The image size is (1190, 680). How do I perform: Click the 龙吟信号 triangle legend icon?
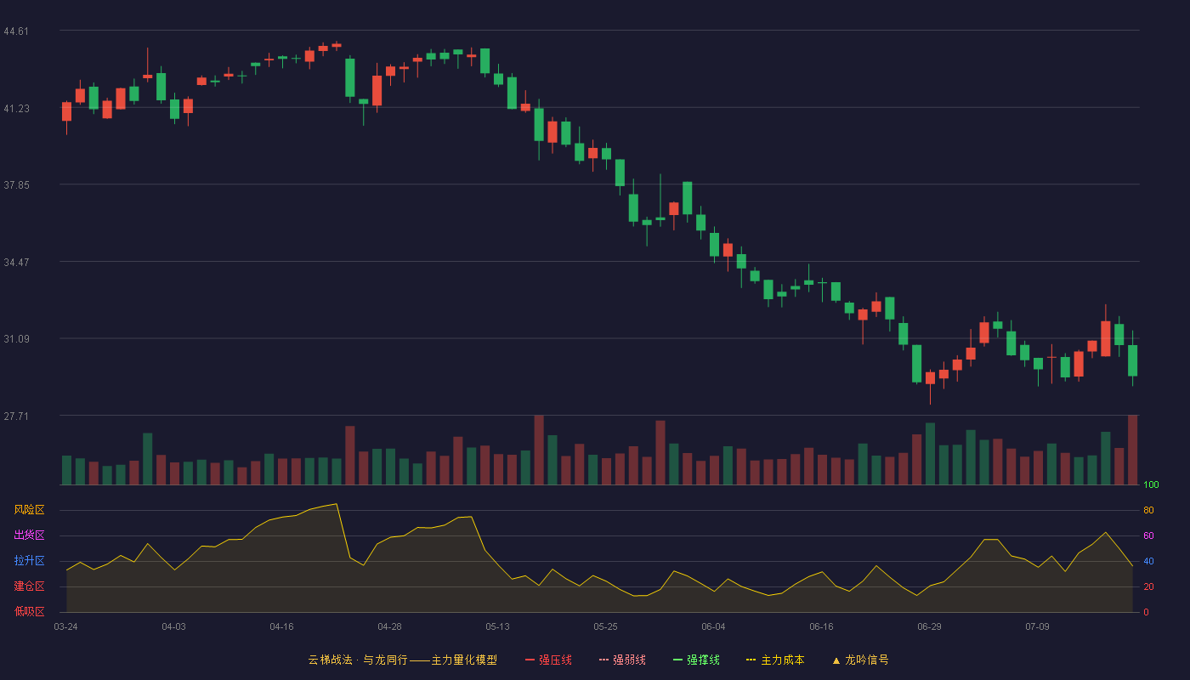(836, 660)
